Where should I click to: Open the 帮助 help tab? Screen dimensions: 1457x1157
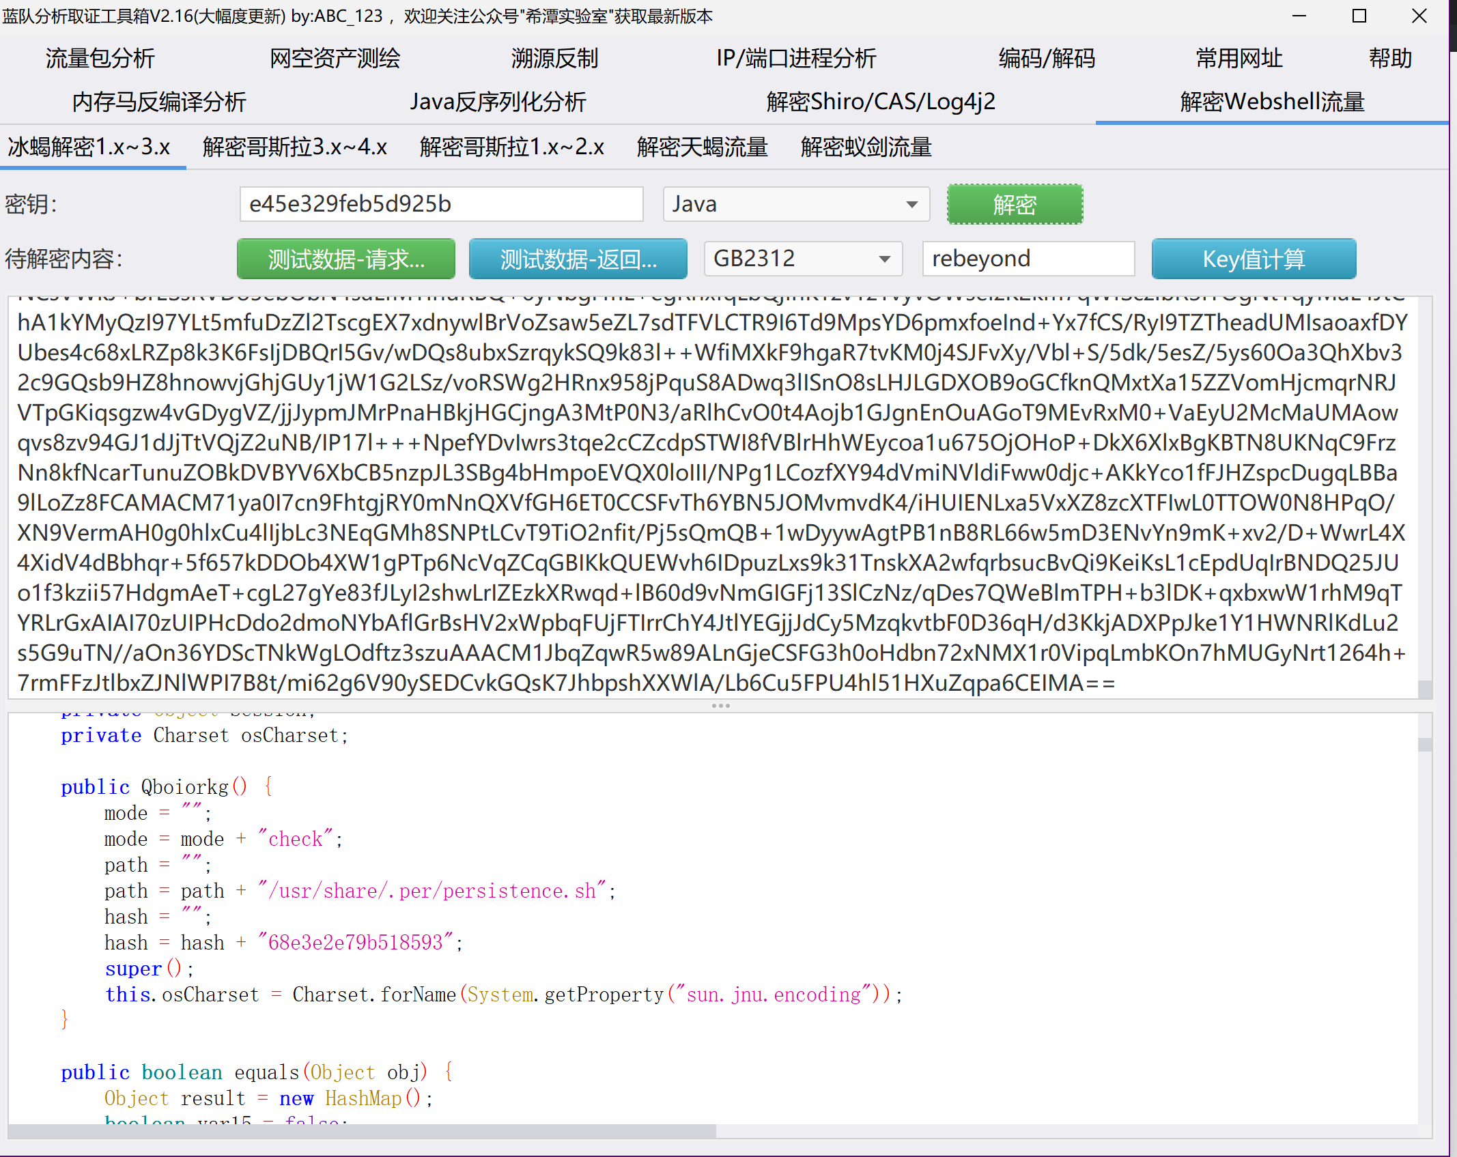tap(1390, 58)
